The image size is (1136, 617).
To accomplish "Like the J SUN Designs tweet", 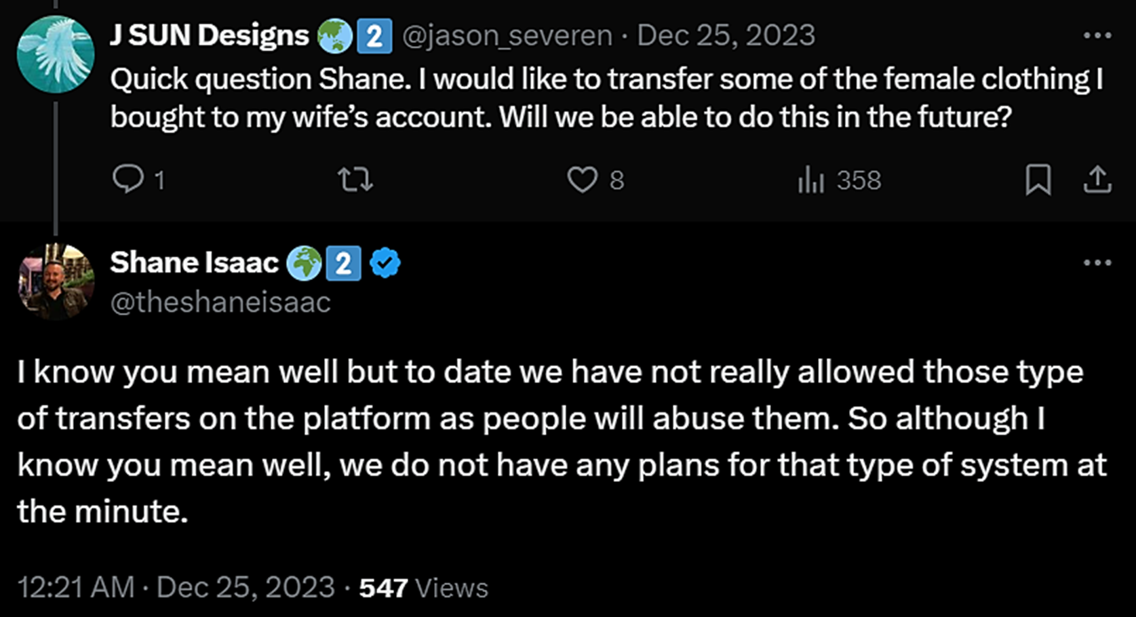I will 582,180.
